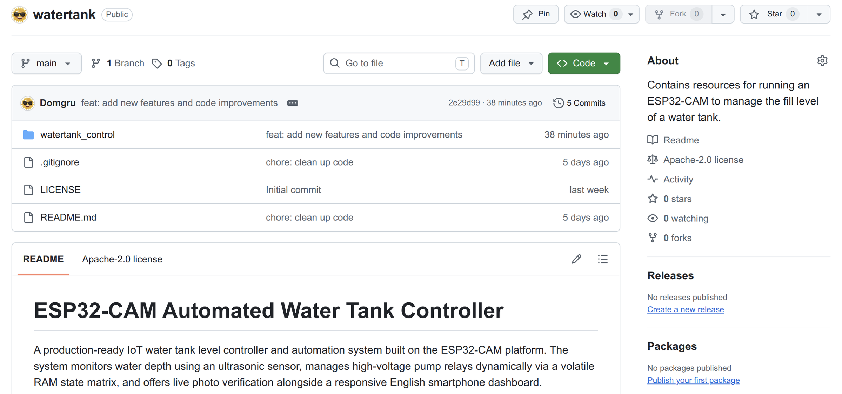Click the eye icon beside 0 watching

click(653, 218)
